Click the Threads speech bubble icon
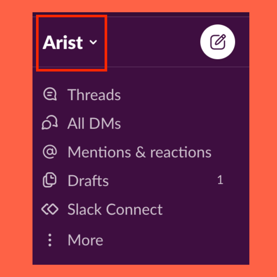This screenshot has width=277, height=277. click(x=50, y=94)
